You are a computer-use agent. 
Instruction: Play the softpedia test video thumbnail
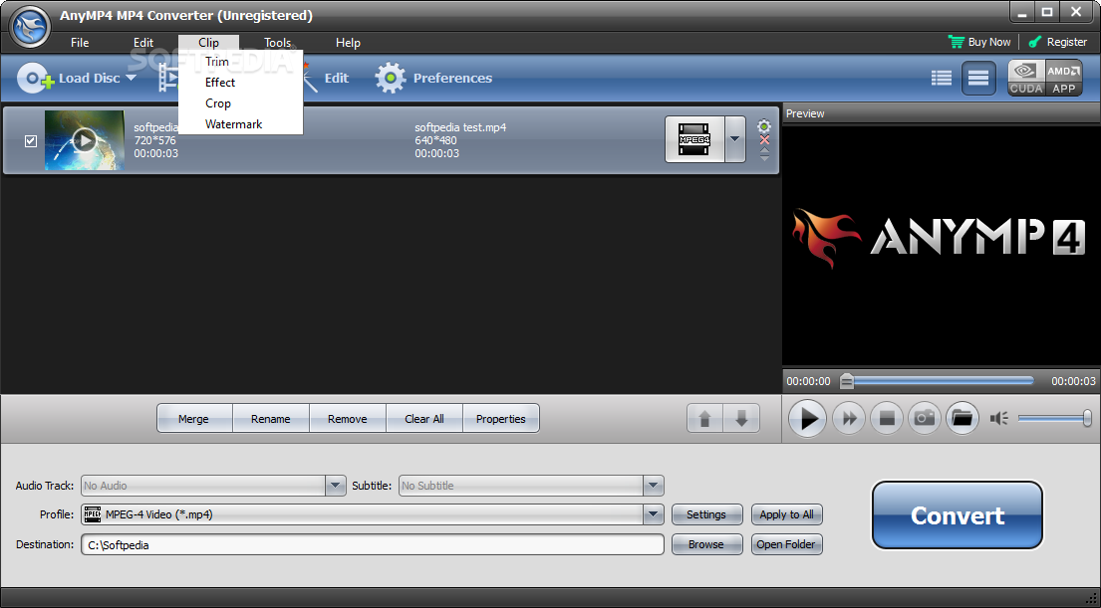click(x=85, y=140)
